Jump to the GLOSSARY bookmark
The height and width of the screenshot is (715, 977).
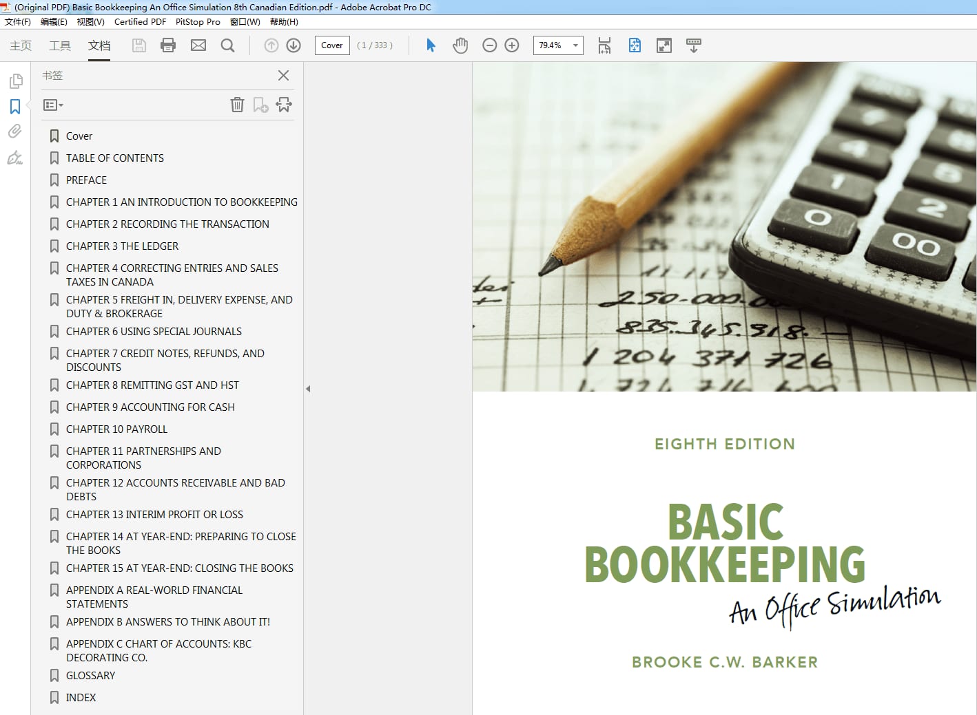tap(90, 676)
